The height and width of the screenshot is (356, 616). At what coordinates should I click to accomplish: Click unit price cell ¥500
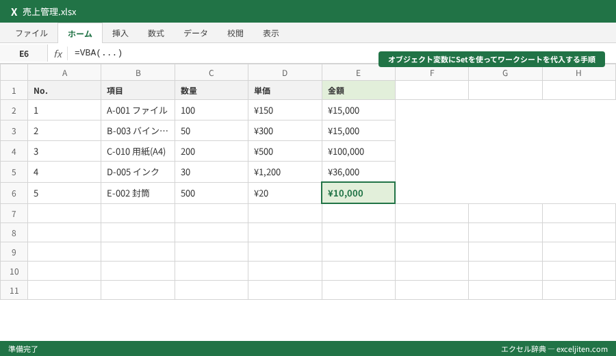285,151
